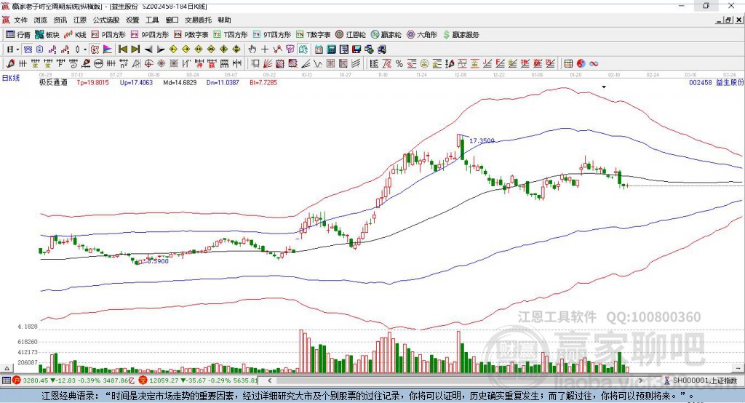Open the 资讯 menu
The image size is (745, 403).
(60, 20)
